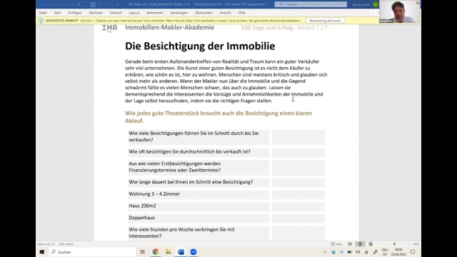Open Task View on the taskbar
457x257 pixels.
[x=143, y=252]
